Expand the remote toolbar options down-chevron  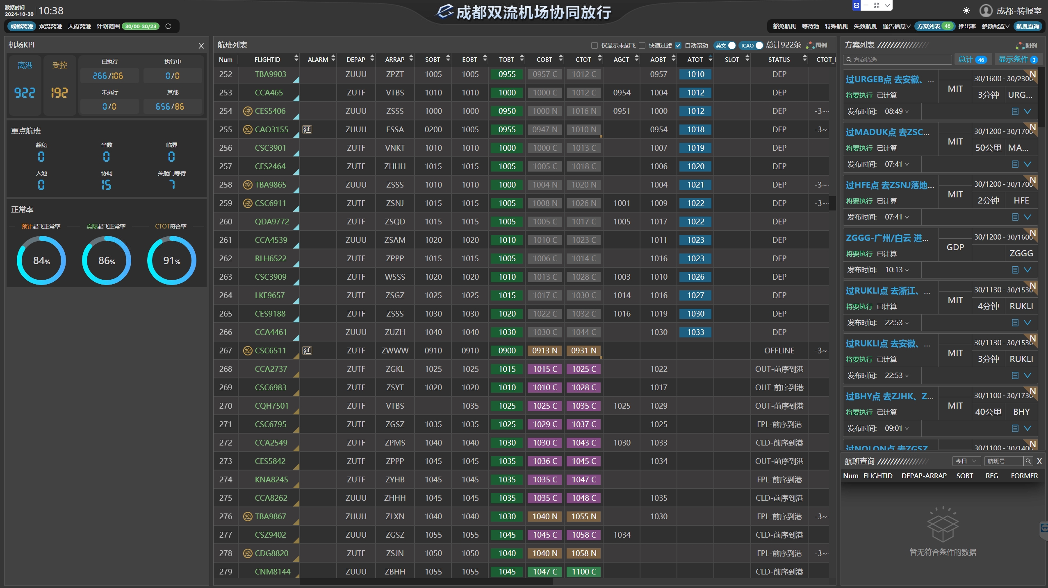coord(887,5)
